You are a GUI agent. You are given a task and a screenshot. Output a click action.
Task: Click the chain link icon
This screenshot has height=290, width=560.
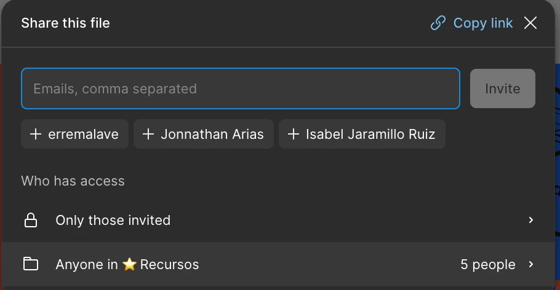coord(438,23)
